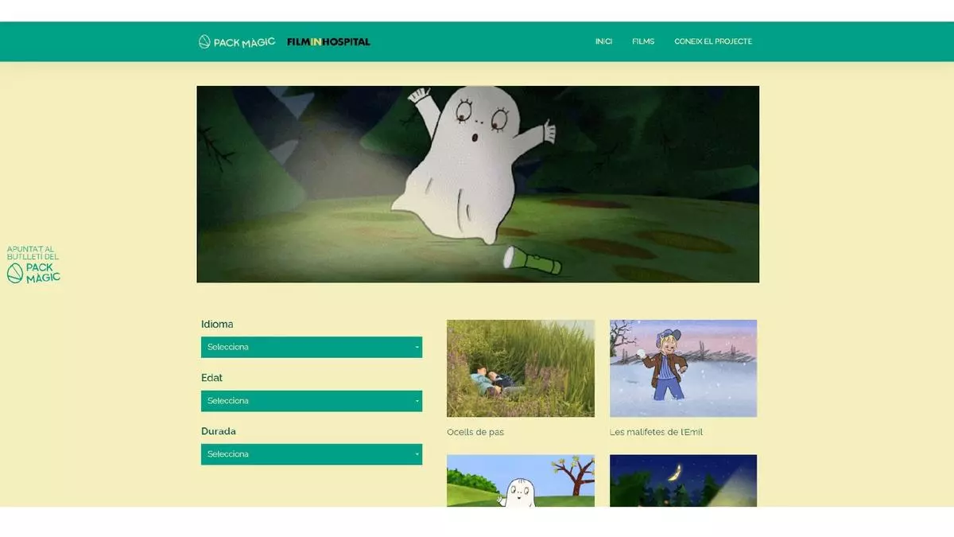The image size is (954, 537).
Task: Open the night moon film thumbnail
Action: pos(683,481)
